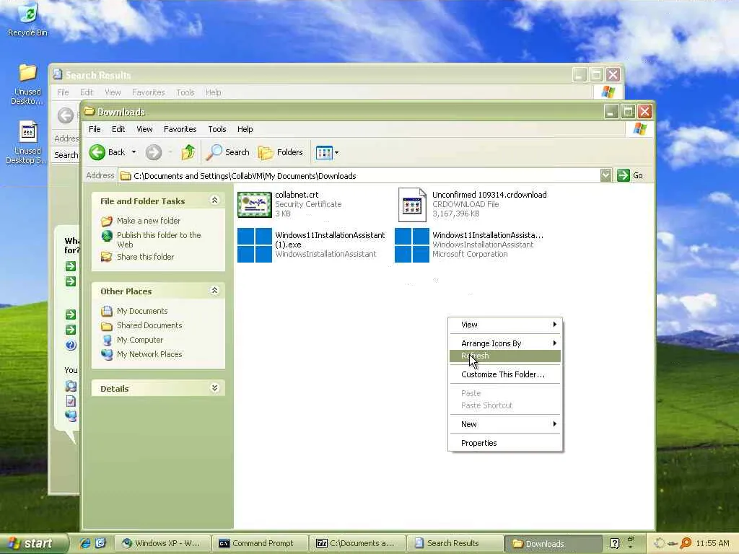Viewport: 739px width, 554px height.
Task: Open My Network Places link
Action: (149, 353)
